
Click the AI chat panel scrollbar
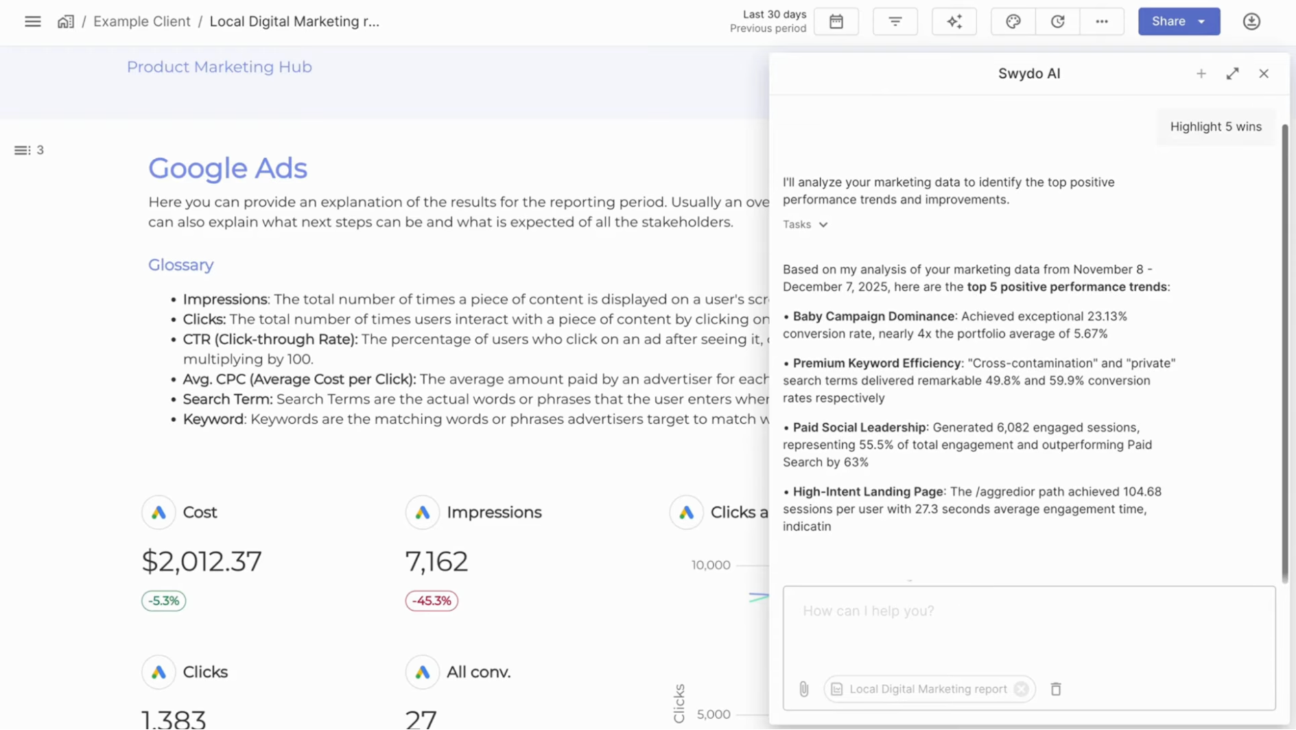click(1284, 353)
